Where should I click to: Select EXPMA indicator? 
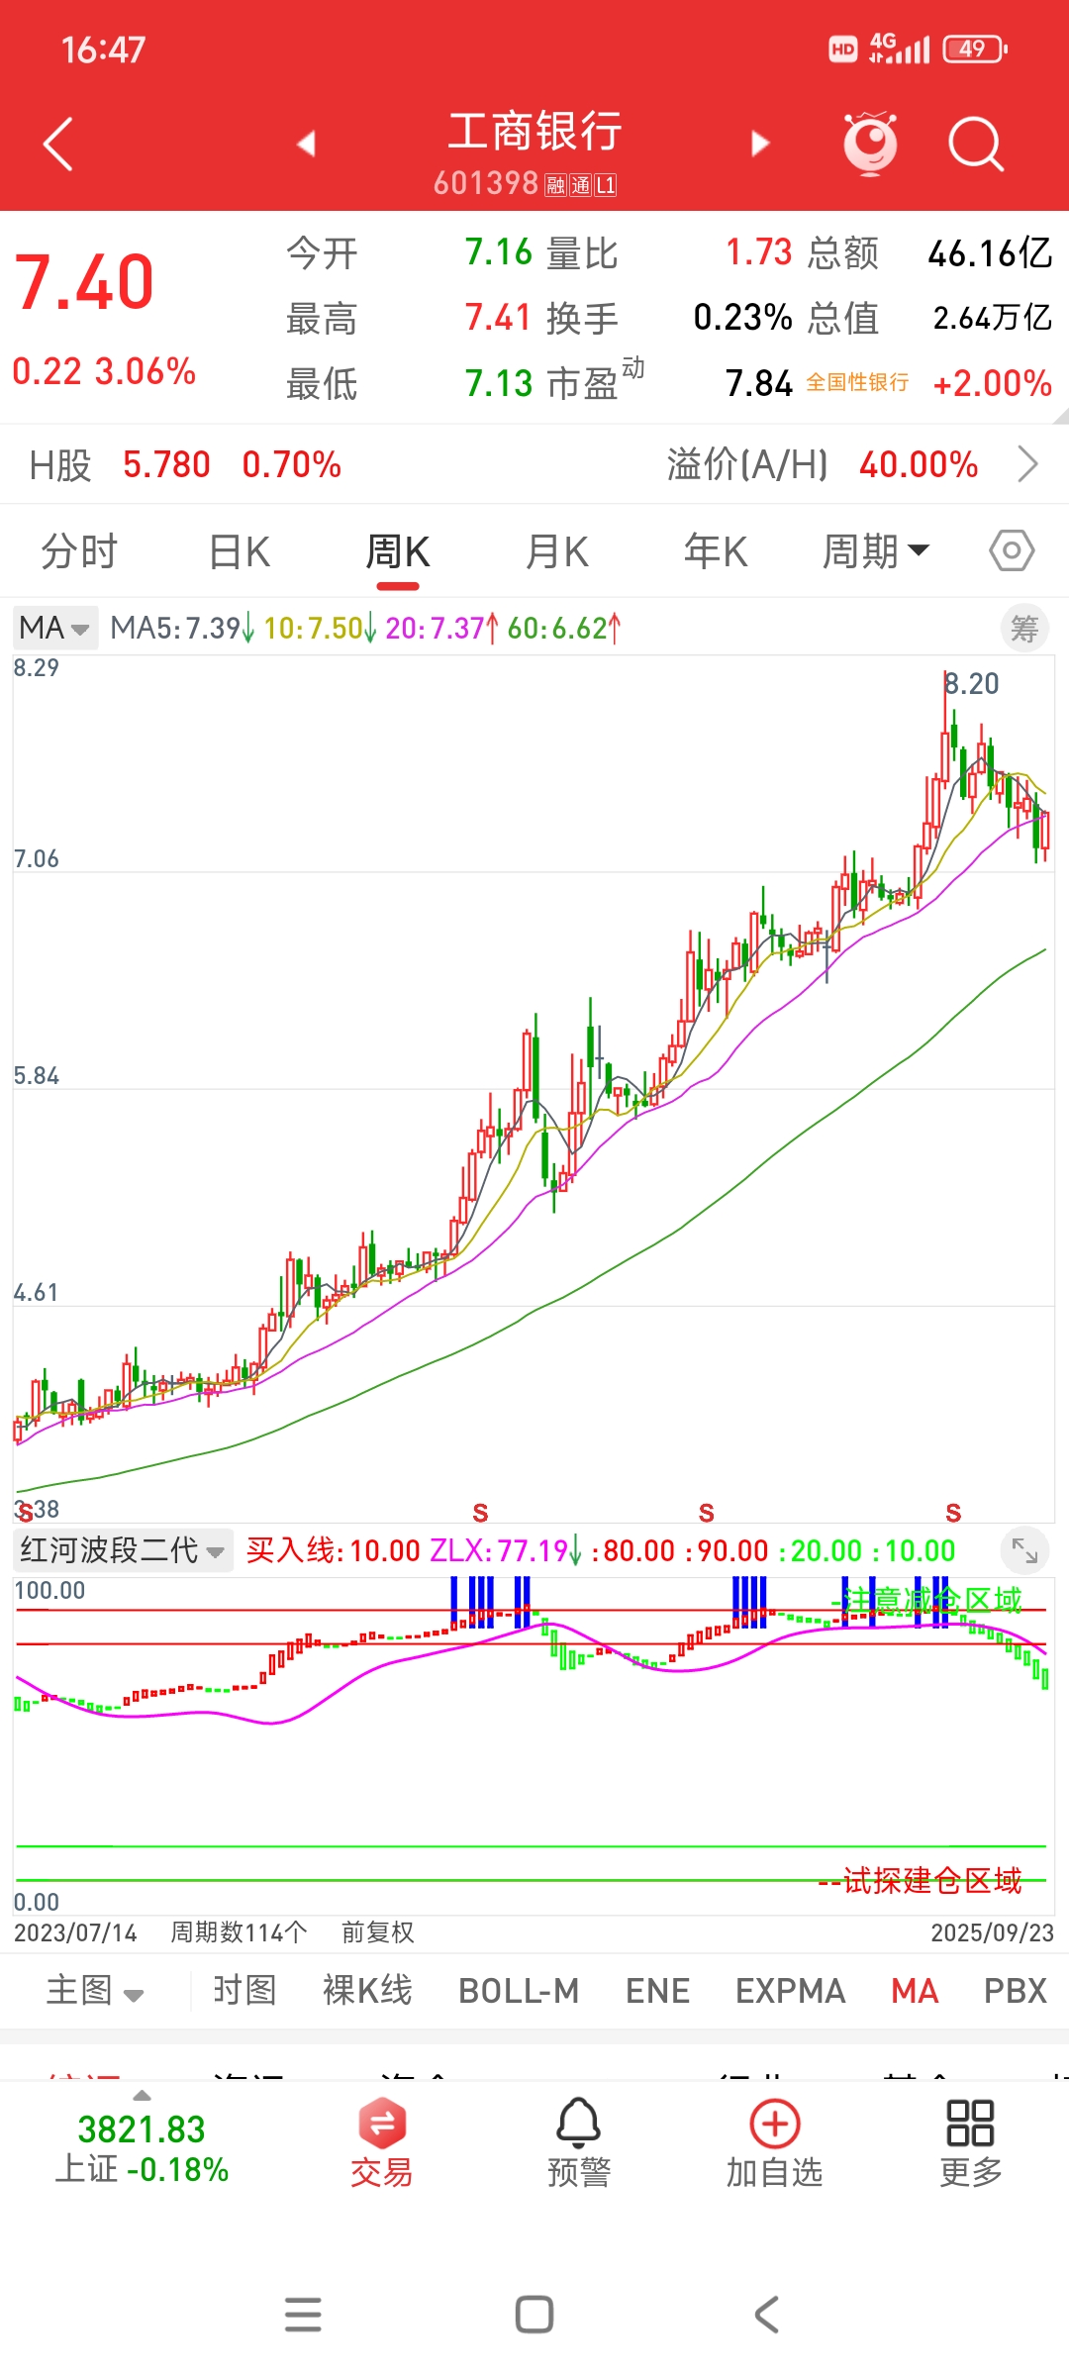(x=791, y=1990)
